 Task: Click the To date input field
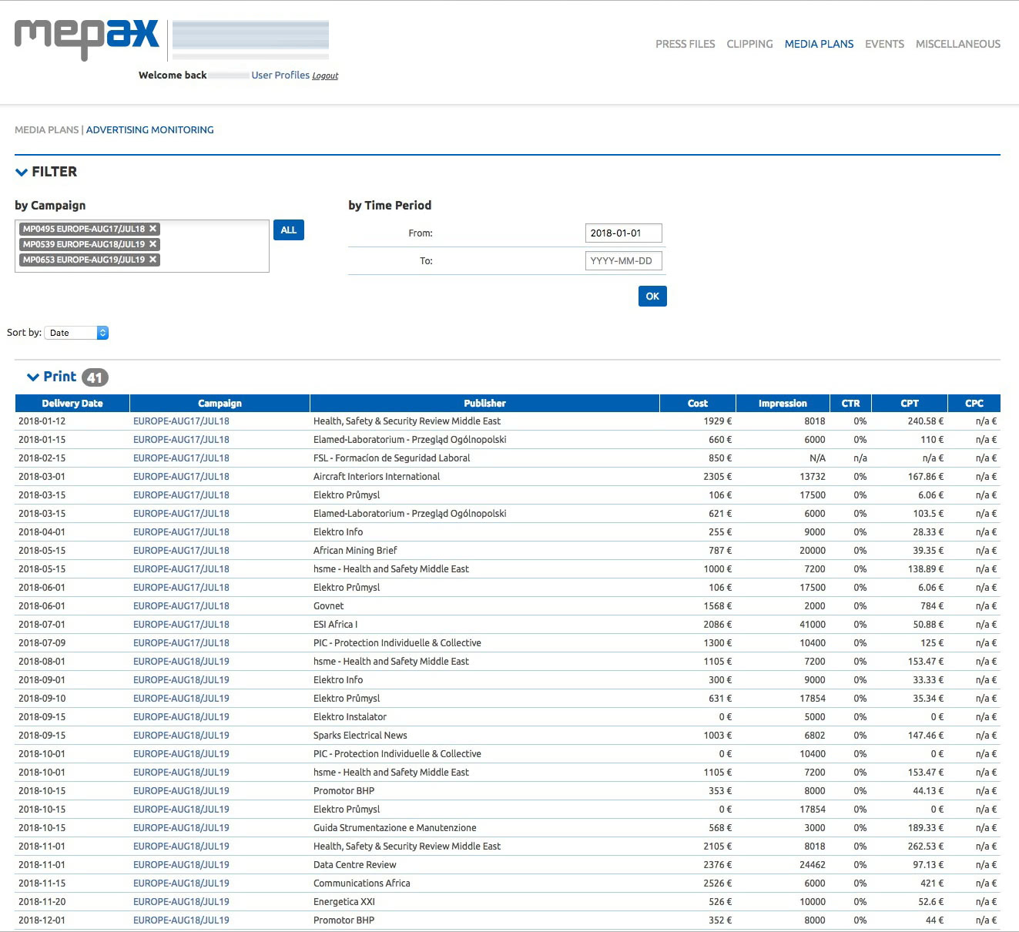[x=624, y=260]
